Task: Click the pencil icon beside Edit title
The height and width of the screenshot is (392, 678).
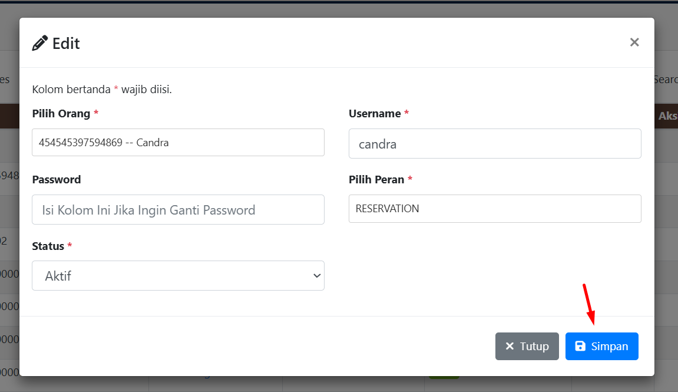Action: (x=39, y=43)
